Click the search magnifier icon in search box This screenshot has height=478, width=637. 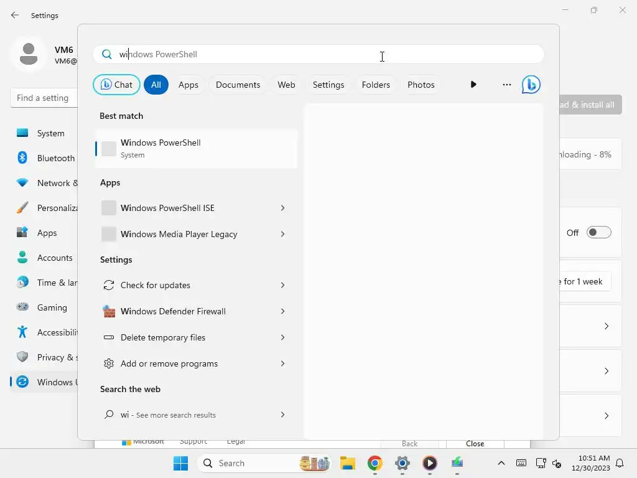[x=106, y=54]
